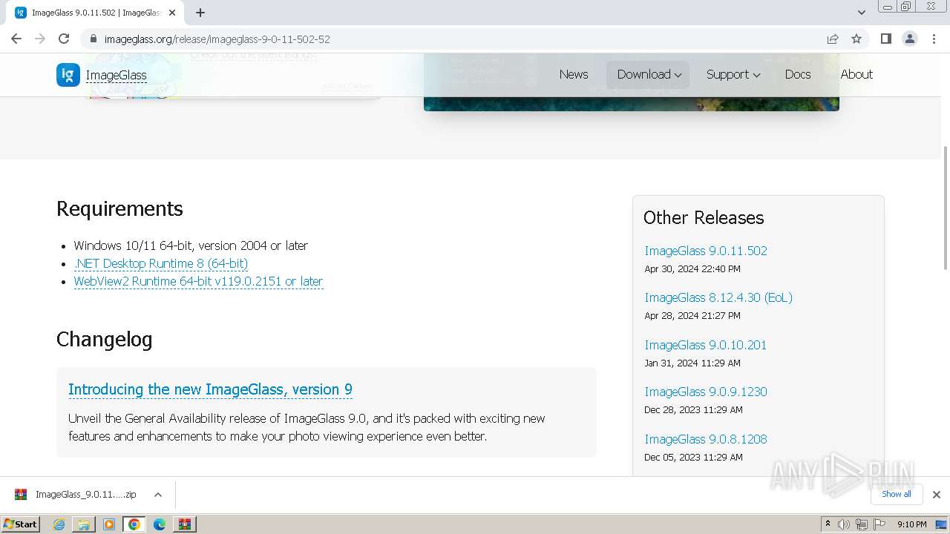Reload the page with refresh icon
This screenshot has height=534, width=950.
(x=64, y=39)
